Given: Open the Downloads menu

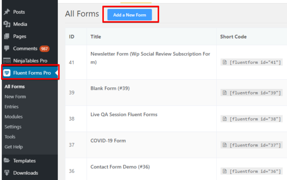Looking at the screenshot, I should 26,173.
